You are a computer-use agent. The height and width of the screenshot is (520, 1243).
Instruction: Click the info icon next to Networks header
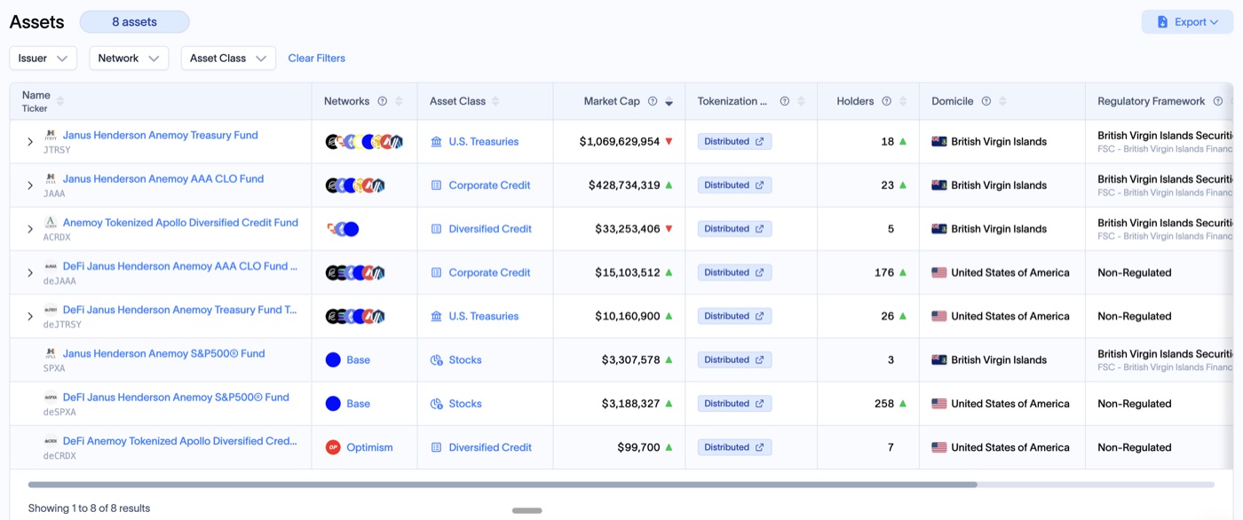pyautogui.click(x=383, y=101)
